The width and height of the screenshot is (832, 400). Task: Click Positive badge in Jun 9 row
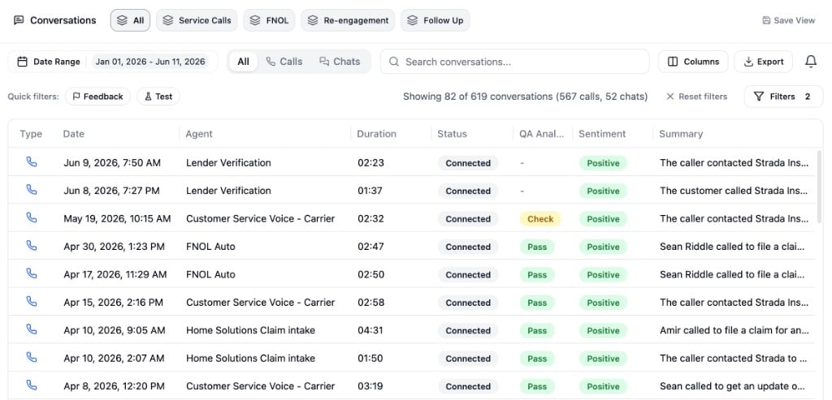coord(603,163)
